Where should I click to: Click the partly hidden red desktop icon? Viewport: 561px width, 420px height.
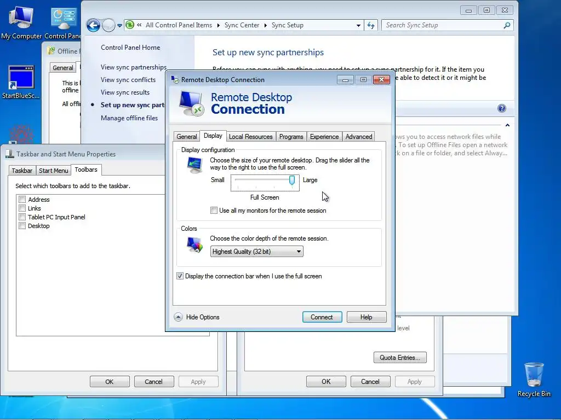pyautogui.click(x=21, y=135)
